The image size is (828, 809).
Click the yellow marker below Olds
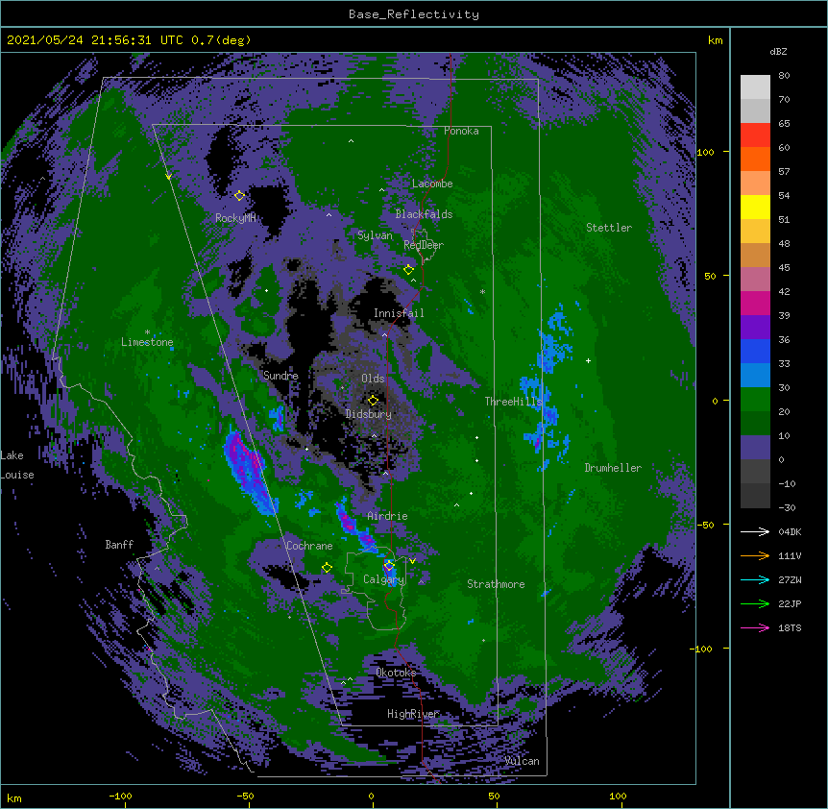(x=373, y=400)
